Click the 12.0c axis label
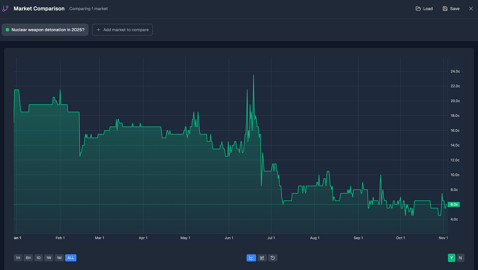Screen dimensions: 478x270 [455, 160]
